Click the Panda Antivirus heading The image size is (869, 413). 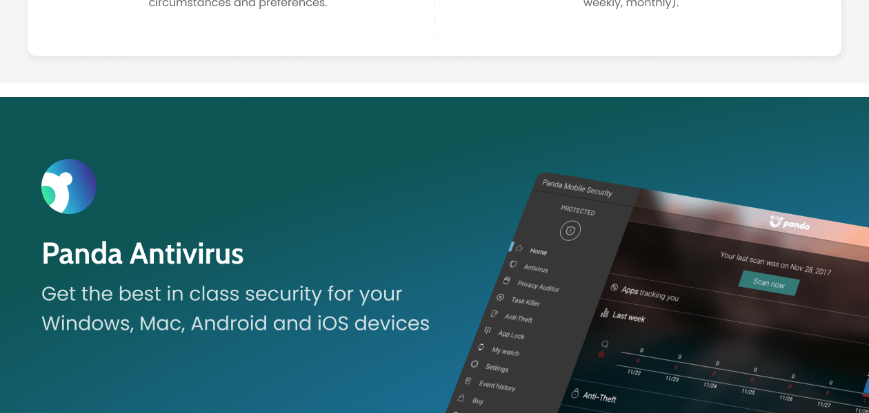[143, 253]
